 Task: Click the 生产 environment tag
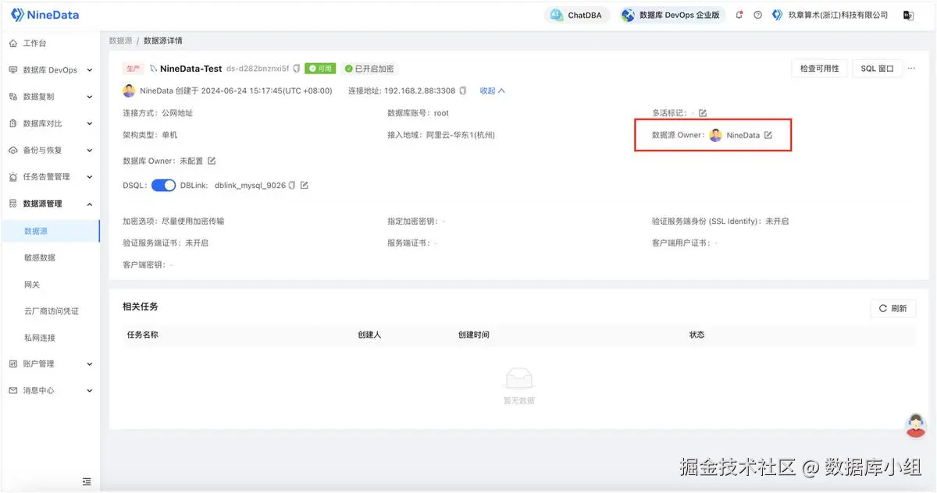[134, 69]
